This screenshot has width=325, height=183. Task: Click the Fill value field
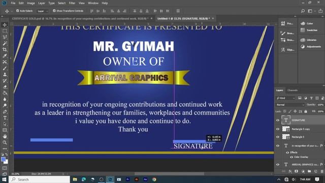[x=320, y=111]
